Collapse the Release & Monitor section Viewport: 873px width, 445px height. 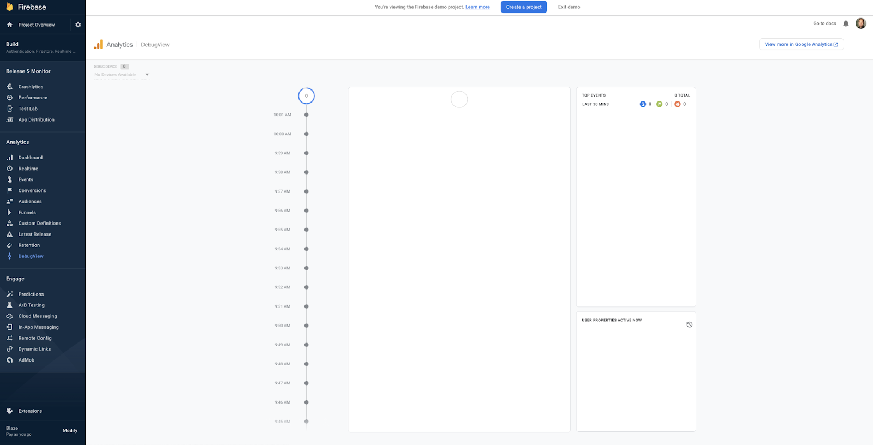click(28, 71)
